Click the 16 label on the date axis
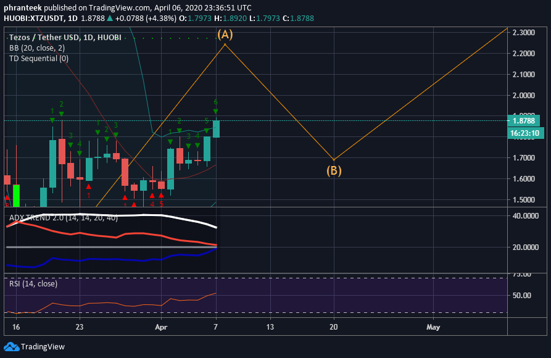The width and height of the screenshot is (551, 358). click(16, 327)
